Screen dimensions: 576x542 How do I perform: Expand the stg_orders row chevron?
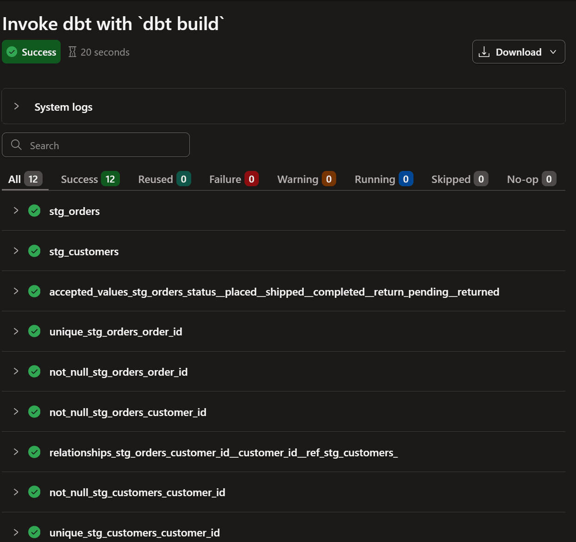(x=16, y=211)
